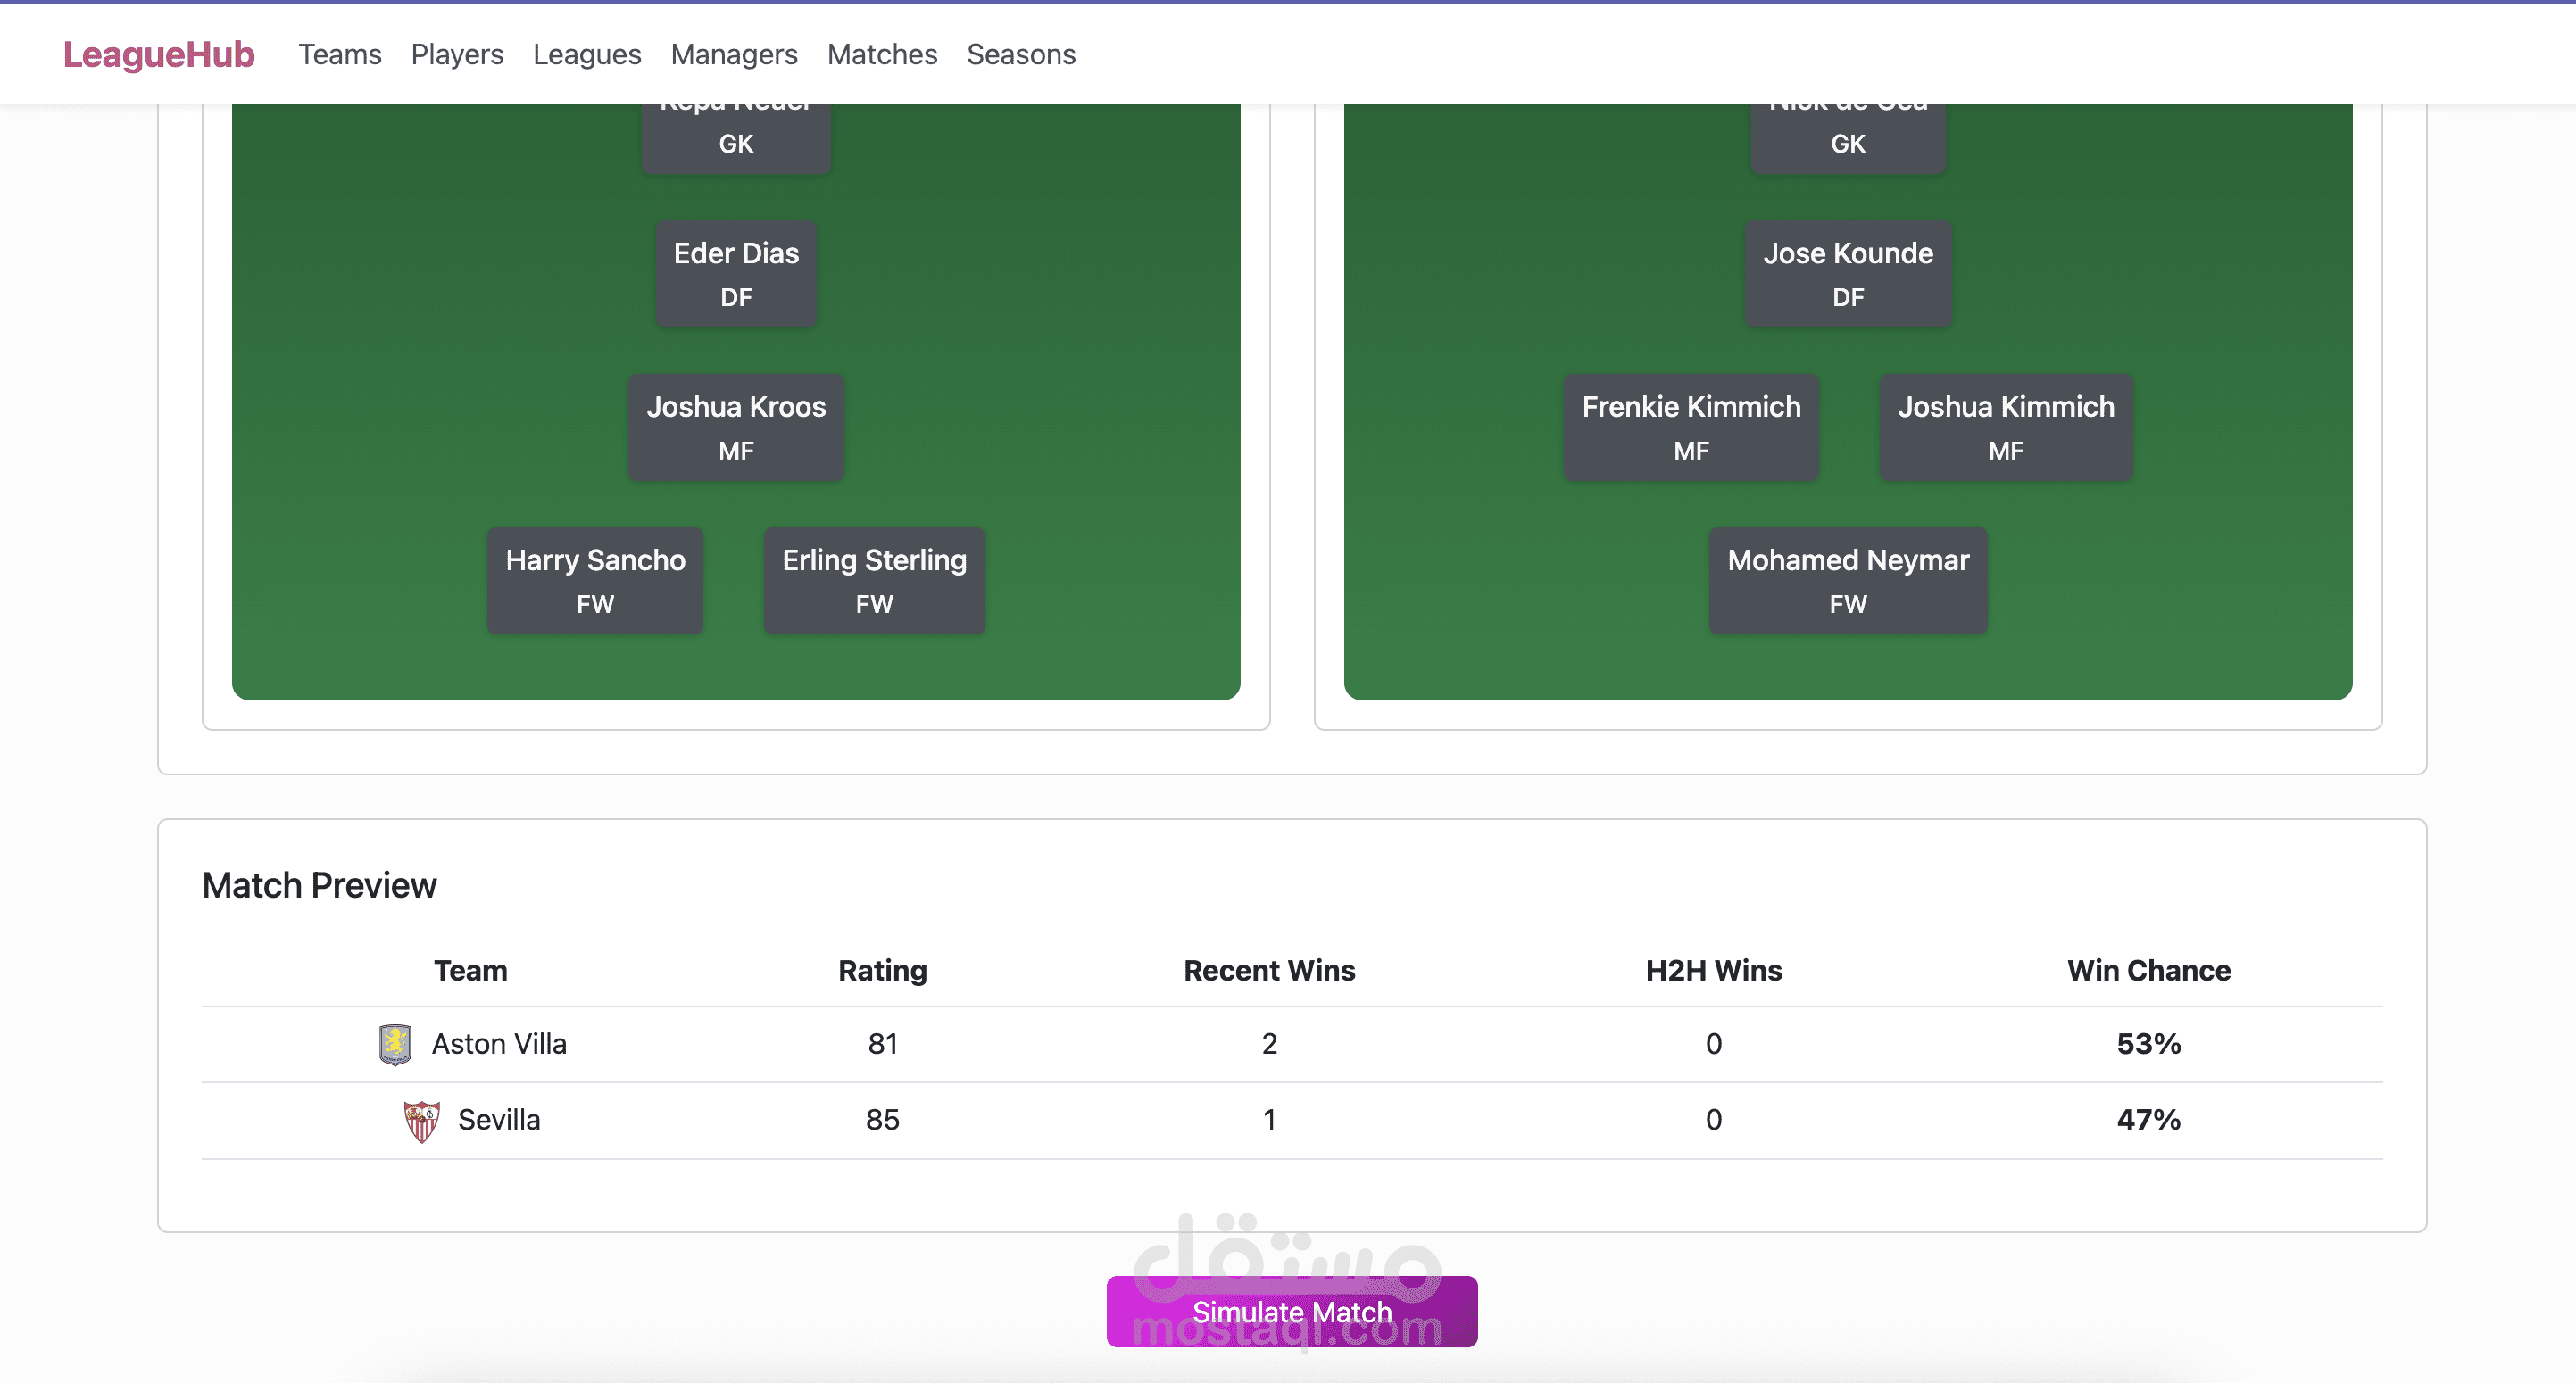Image resolution: width=2576 pixels, height=1383 pixels.
Task: Go to the Leagues page
Action: click(x=586, y=54)
